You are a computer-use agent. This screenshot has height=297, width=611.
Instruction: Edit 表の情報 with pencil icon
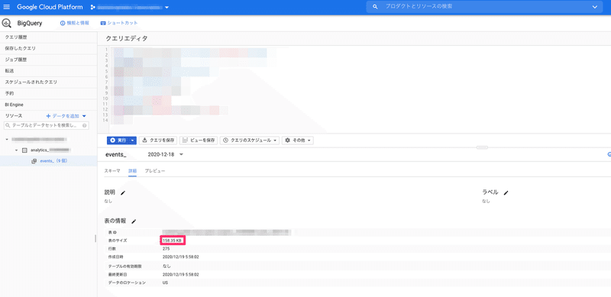coord(134,221)
